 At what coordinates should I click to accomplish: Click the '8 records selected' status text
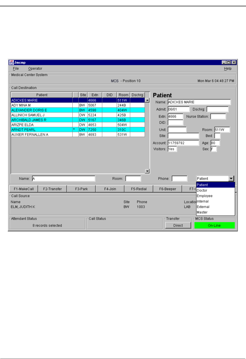tap(47, 226)
